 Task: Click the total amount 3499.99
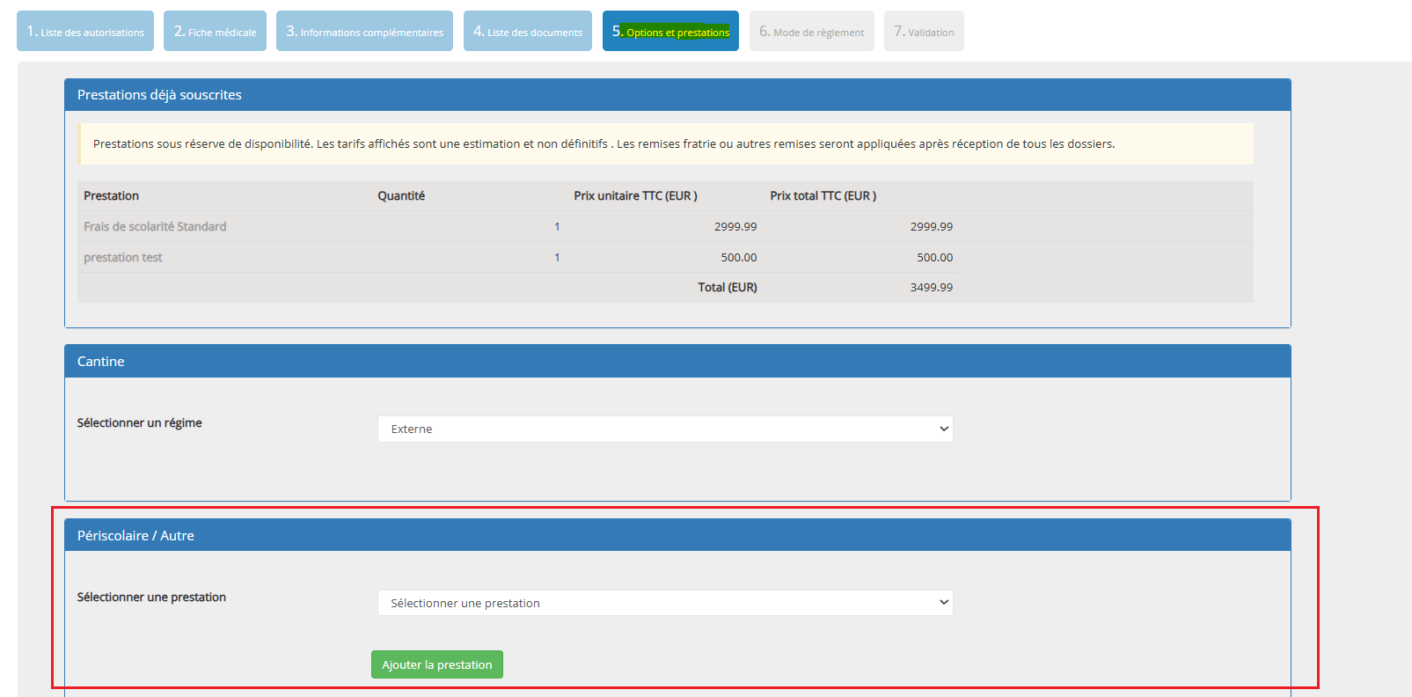click(x=931, y=288)
